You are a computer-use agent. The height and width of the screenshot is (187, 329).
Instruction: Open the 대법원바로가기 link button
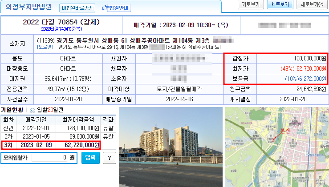[77, 8]
